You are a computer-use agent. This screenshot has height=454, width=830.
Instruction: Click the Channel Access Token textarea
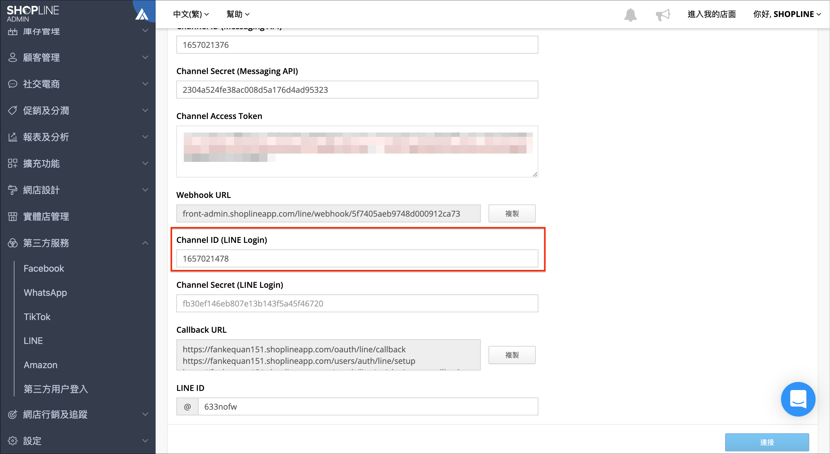point(357,151)
